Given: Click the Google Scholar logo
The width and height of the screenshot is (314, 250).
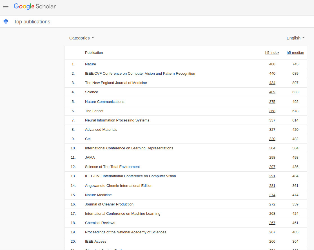Looking at the screenshot, I should pos(35,6).
